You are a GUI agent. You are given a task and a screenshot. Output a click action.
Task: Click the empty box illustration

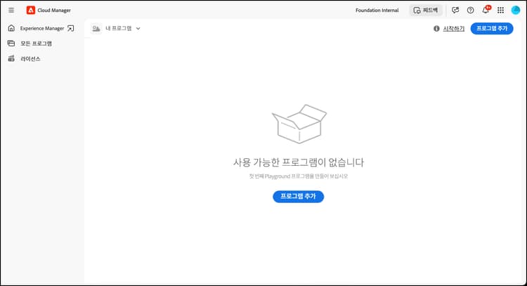299,124
